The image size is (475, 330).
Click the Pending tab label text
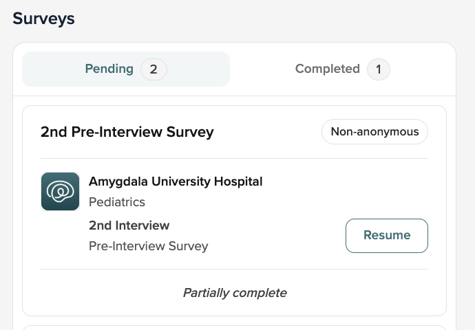pos(109,69)
